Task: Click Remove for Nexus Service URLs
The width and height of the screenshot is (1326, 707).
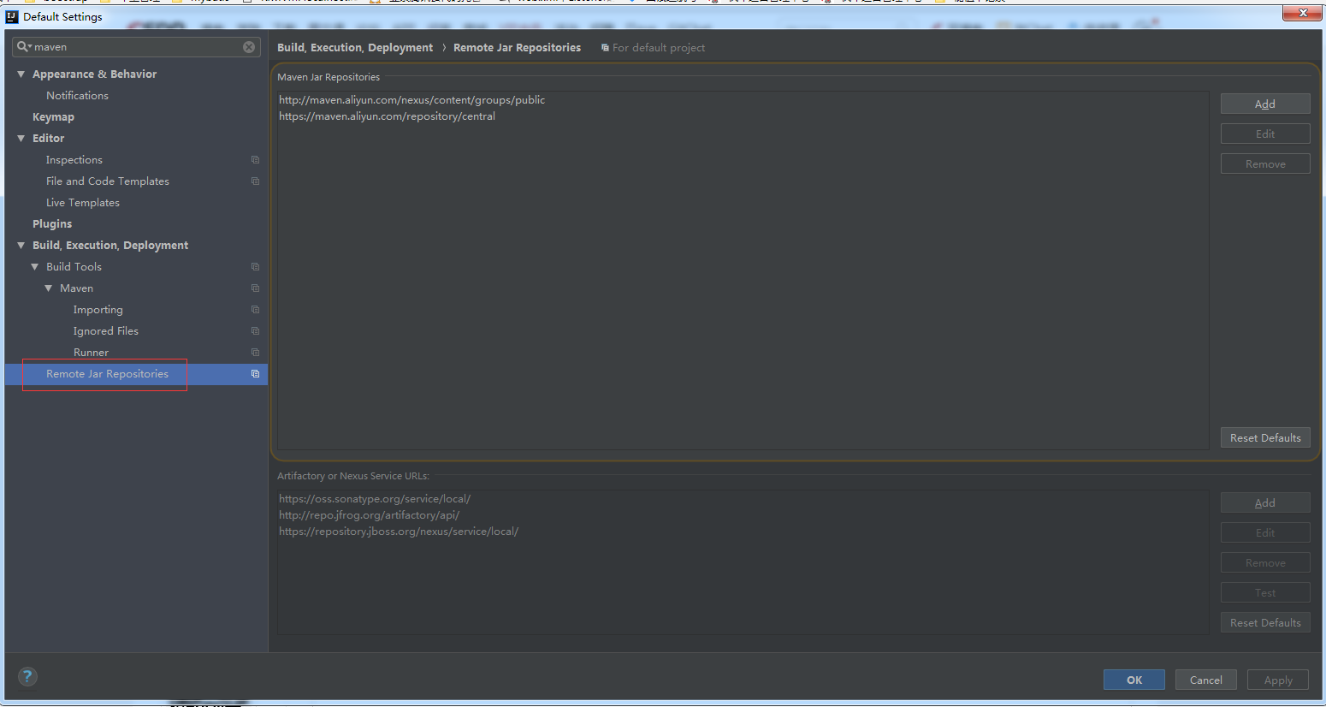Action: [x=1265, y=562]
